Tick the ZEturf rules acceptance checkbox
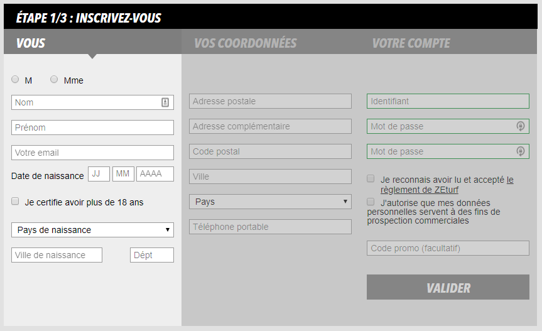The width and height of the screenshot is (542, 331). tap(371, 179)
